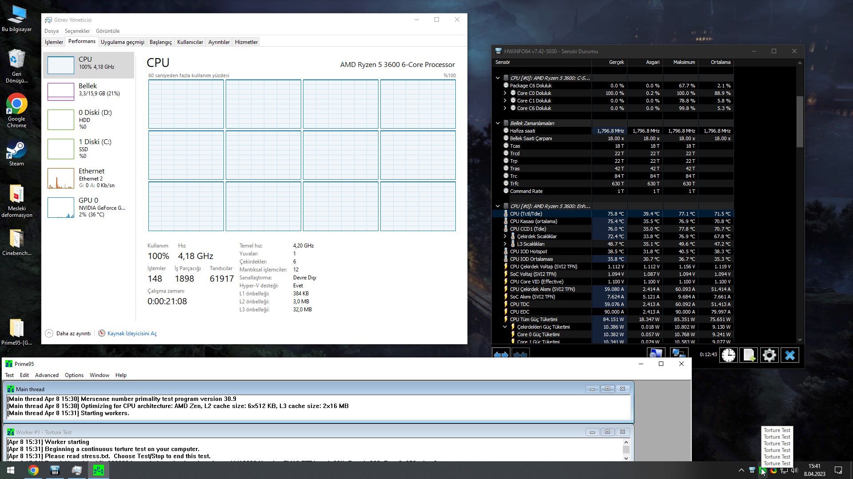This screenshot has width=853, height=479.
Task: Click Kaynak İzleyicisini Aç link
Action: click(132, 334)
